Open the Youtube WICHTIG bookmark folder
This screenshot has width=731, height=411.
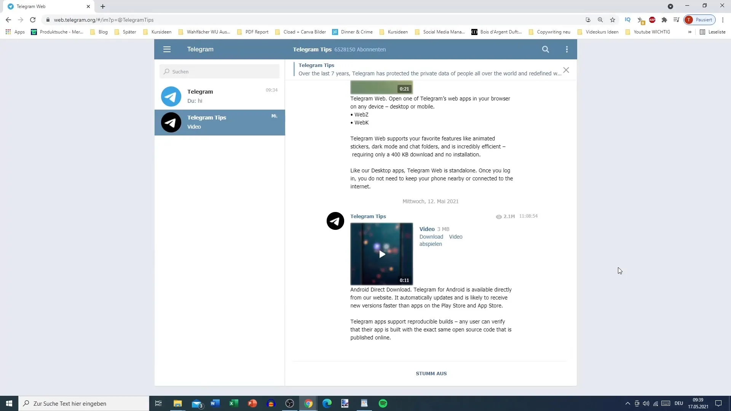click(648, 32)
